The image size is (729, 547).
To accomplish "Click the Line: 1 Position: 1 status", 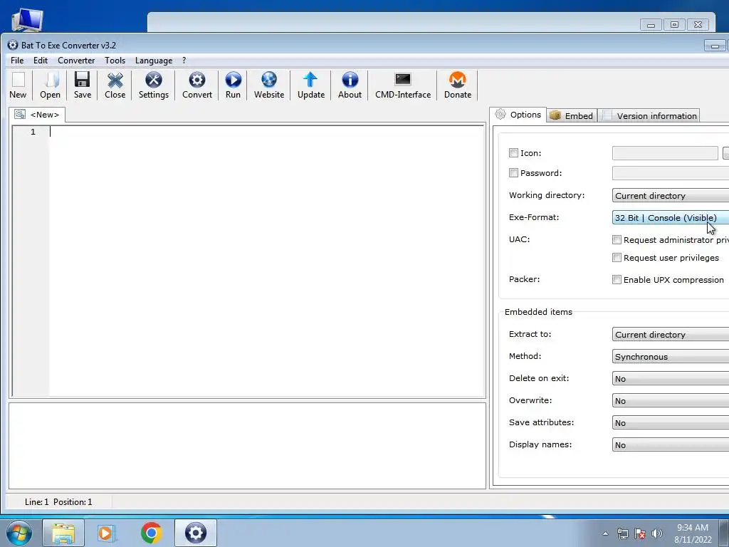I will click(x=58, y=502).
